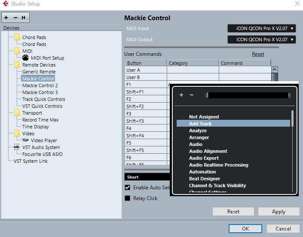Click the user commands table scroll up arrow
Viewport: 303px width, 237px height.
(x=275, y=70)
